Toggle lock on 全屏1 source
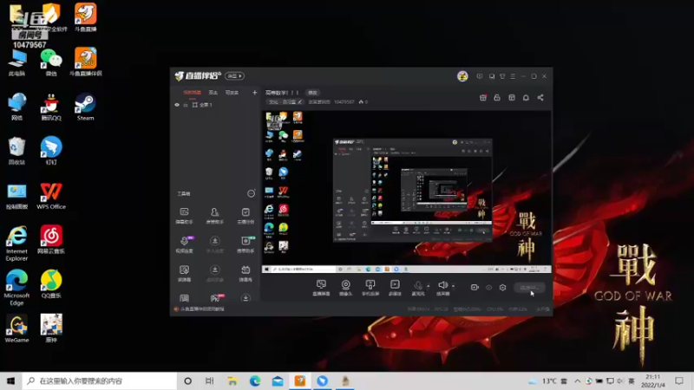The image size is (694, 390). point(186,105)
